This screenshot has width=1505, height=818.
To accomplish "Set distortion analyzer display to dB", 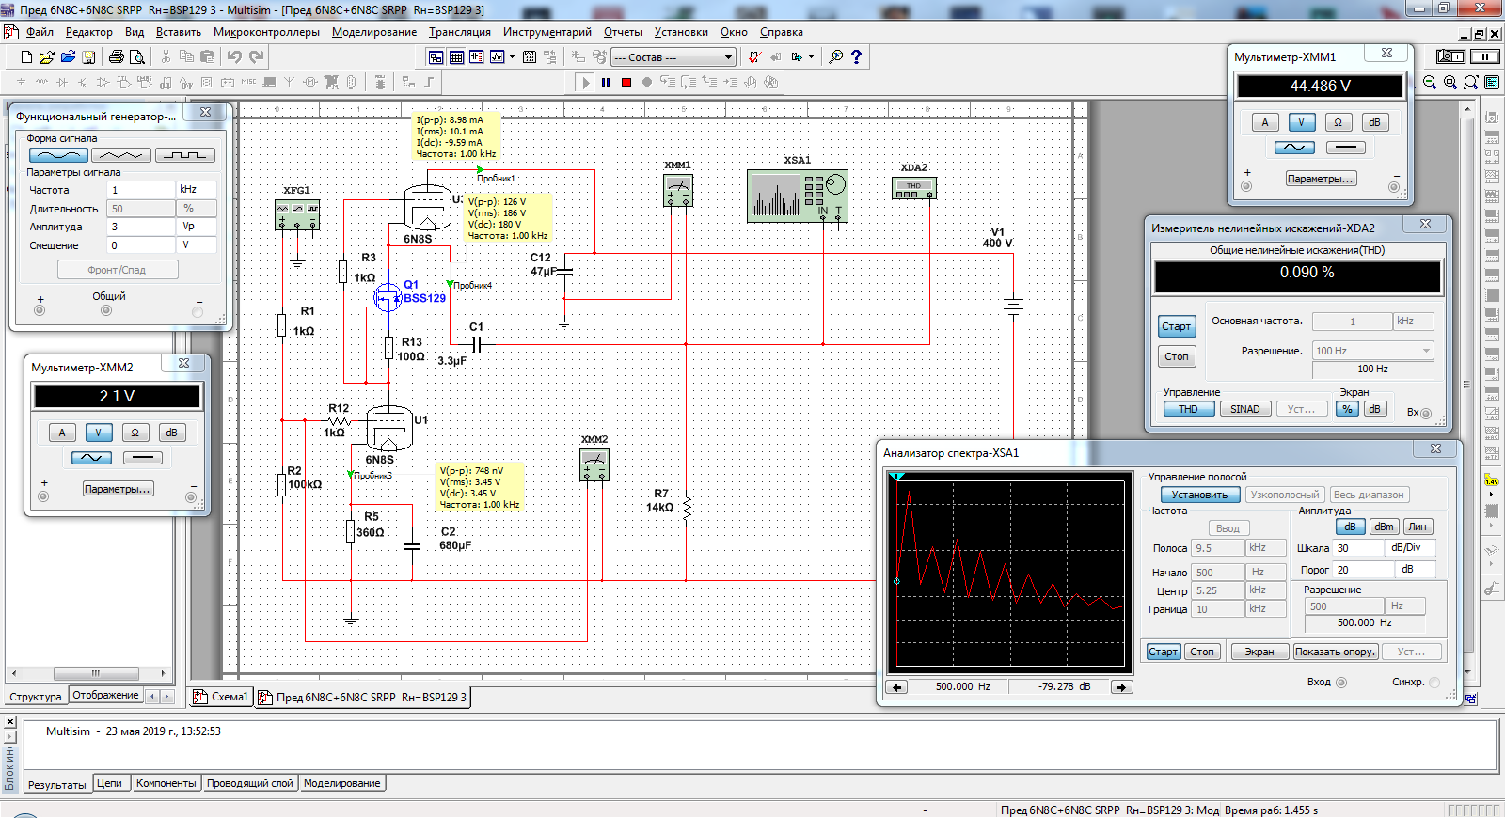I will pyautogui.click(x=1374, y=409).
